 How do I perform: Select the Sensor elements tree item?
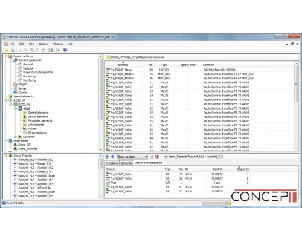38,117
